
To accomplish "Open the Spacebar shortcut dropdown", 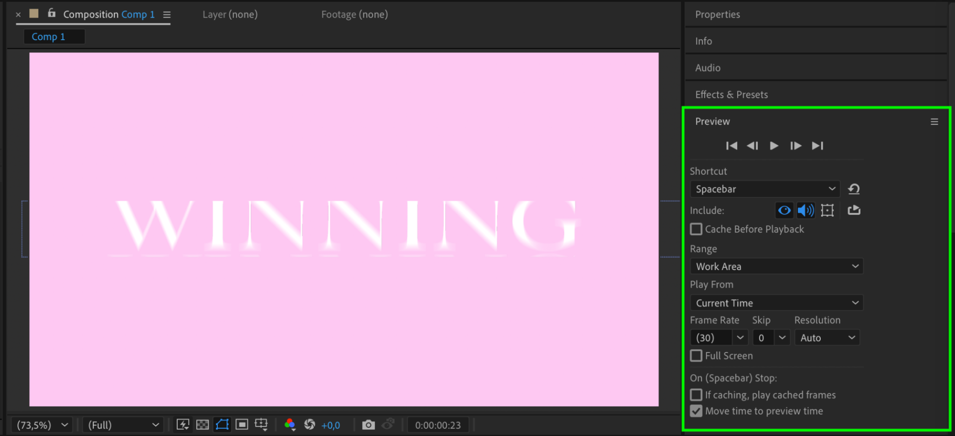I will click(x=765, y=189).
